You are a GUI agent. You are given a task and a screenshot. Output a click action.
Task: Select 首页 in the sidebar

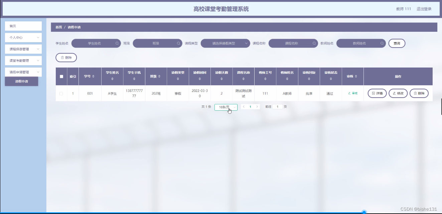[23, 26]
